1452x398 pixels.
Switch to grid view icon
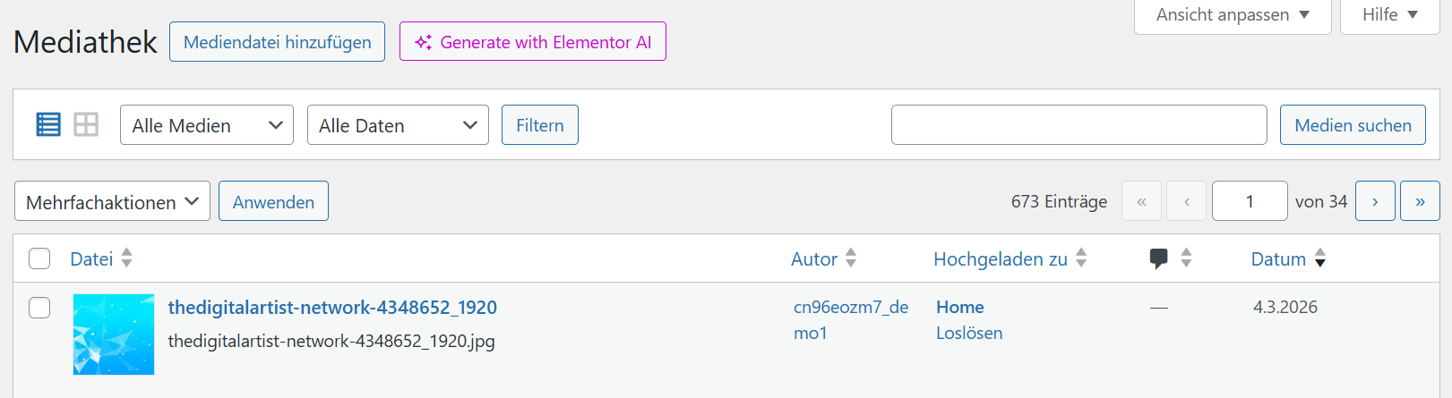point(86,124)
